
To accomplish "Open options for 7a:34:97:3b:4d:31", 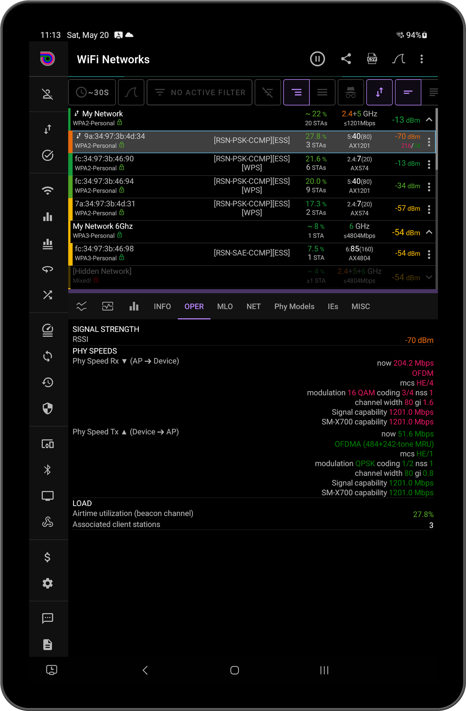I will click(429, 209).
